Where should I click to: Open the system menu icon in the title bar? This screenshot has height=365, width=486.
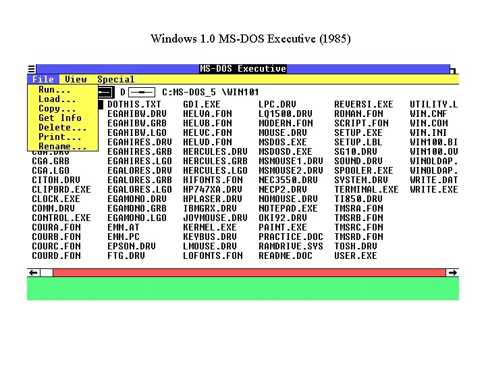[x=32, y=69]
